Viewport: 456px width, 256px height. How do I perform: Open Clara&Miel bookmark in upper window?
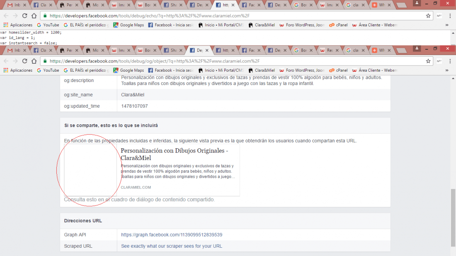(262, 25)
